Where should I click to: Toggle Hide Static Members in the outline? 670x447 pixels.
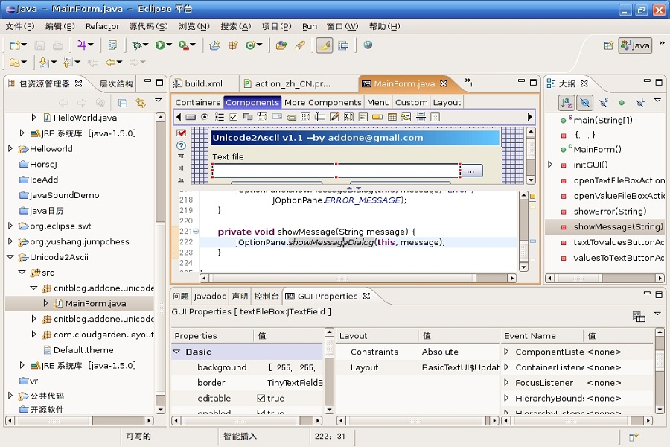click(x=604, y=103)
